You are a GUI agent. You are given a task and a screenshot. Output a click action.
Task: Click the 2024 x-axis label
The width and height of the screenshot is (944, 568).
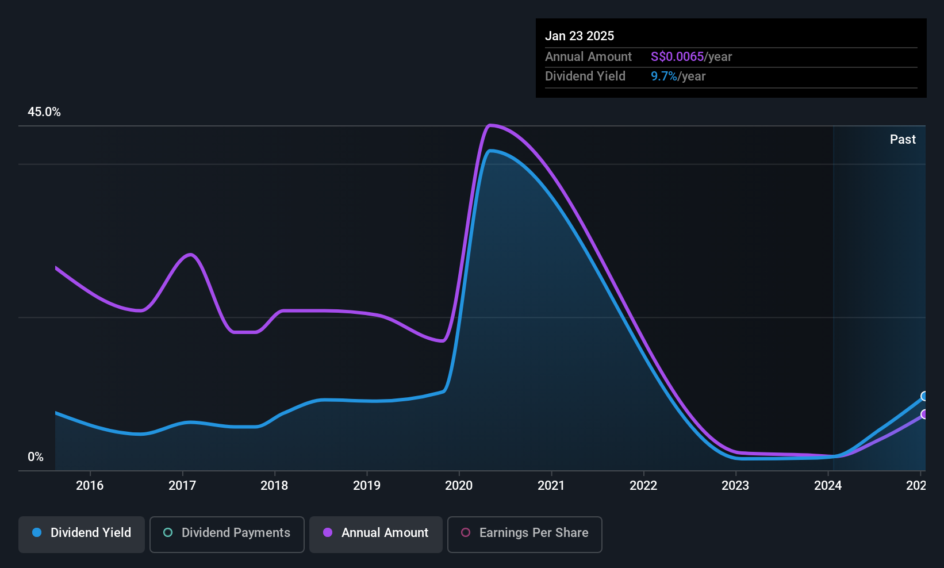pyautogui.click(x=828, y=486)
